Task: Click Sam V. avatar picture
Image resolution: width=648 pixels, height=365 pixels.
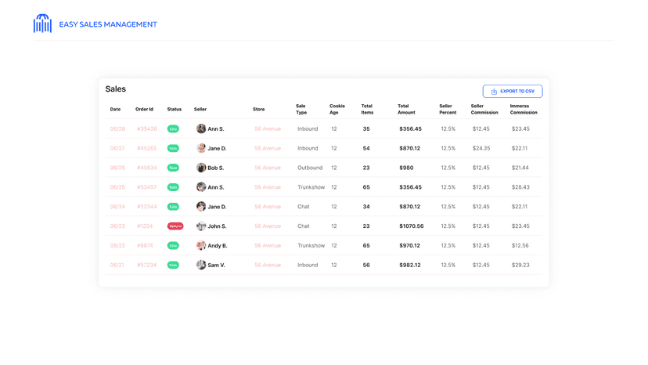Action: coord(201,265)
